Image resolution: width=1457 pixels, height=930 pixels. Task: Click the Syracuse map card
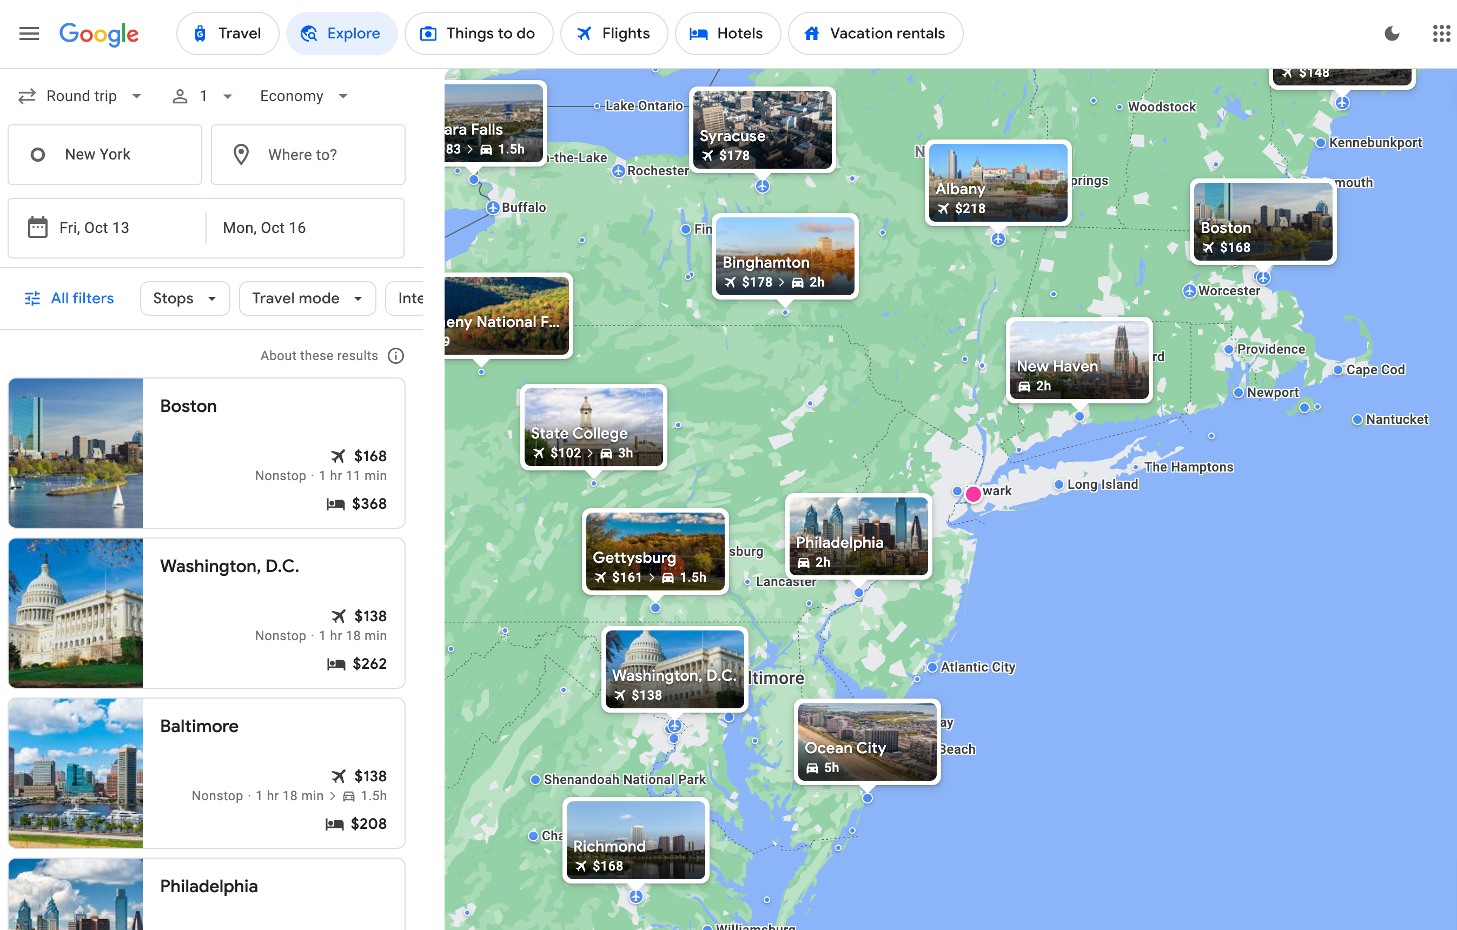tap(763, 129)
